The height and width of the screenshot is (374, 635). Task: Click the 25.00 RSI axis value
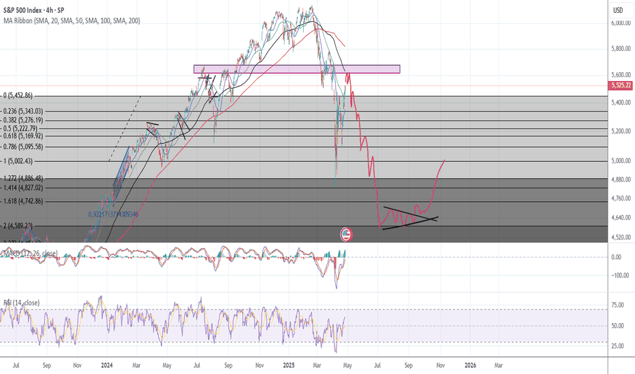point(617,346)
